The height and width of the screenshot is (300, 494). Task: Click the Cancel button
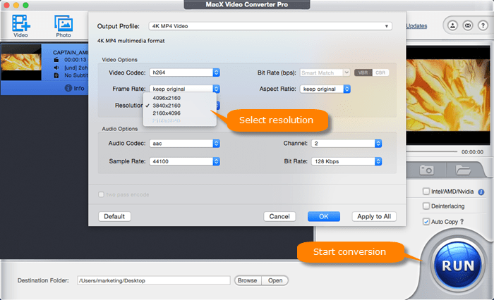(279, 216)
